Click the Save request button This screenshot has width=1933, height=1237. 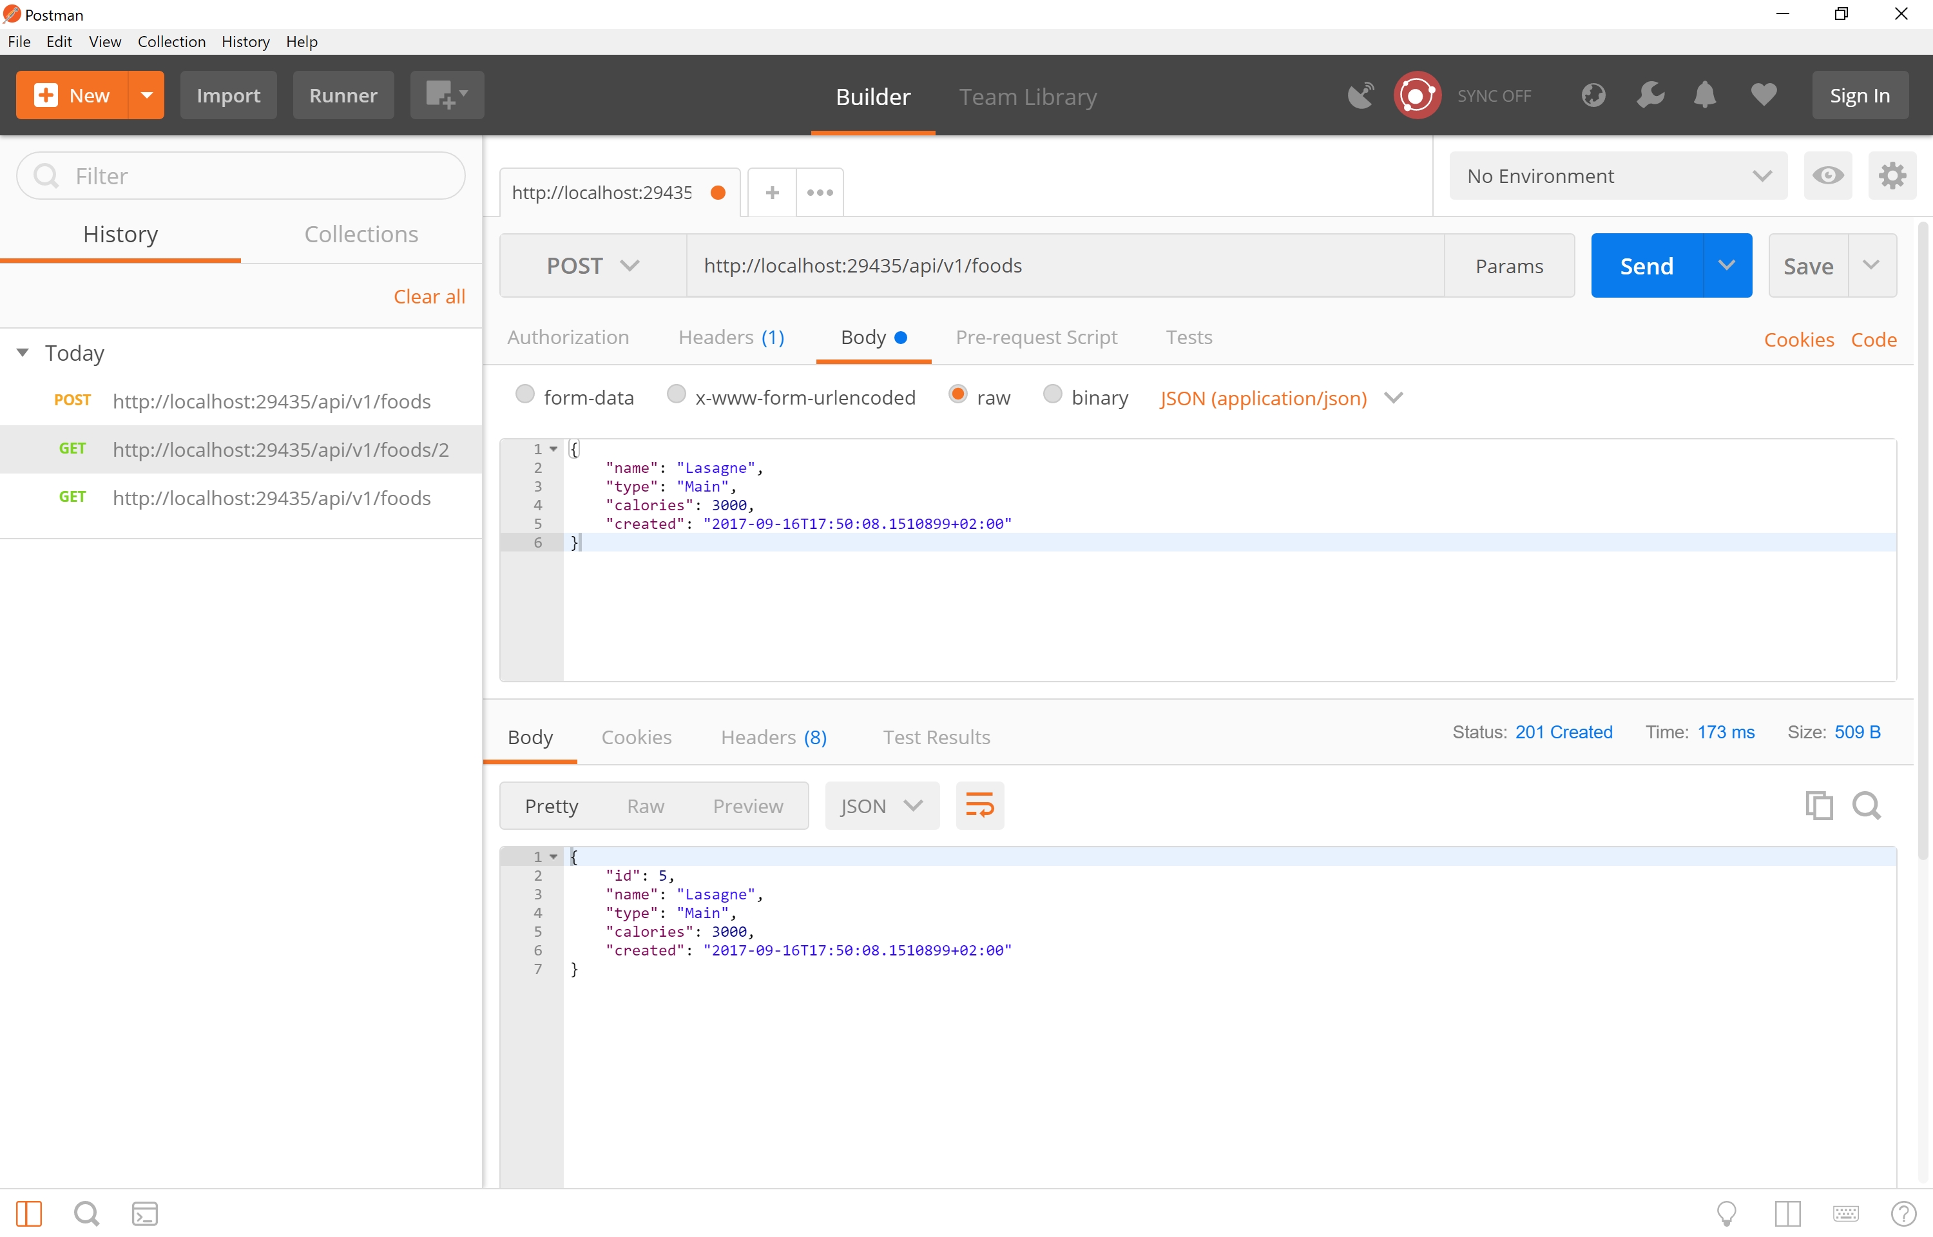pyautogui.click(x=1807, y=265)
